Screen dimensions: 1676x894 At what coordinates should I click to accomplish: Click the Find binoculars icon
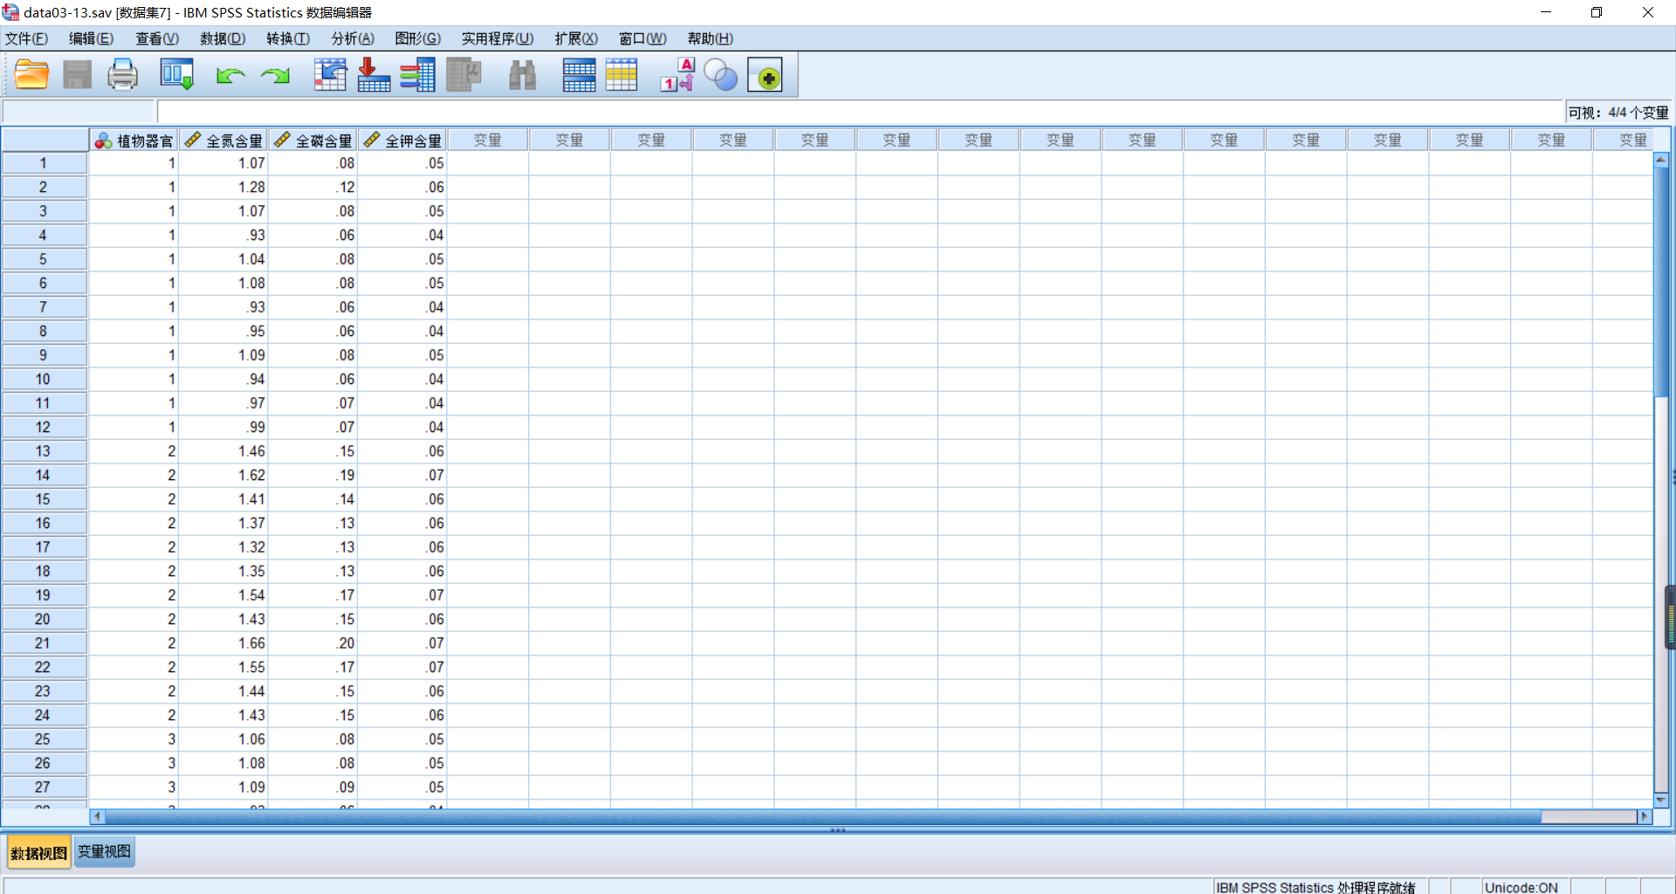tap(522, 75)
